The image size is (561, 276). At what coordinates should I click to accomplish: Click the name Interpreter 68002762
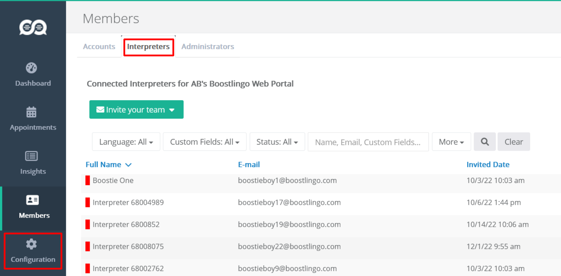[128, 268]
